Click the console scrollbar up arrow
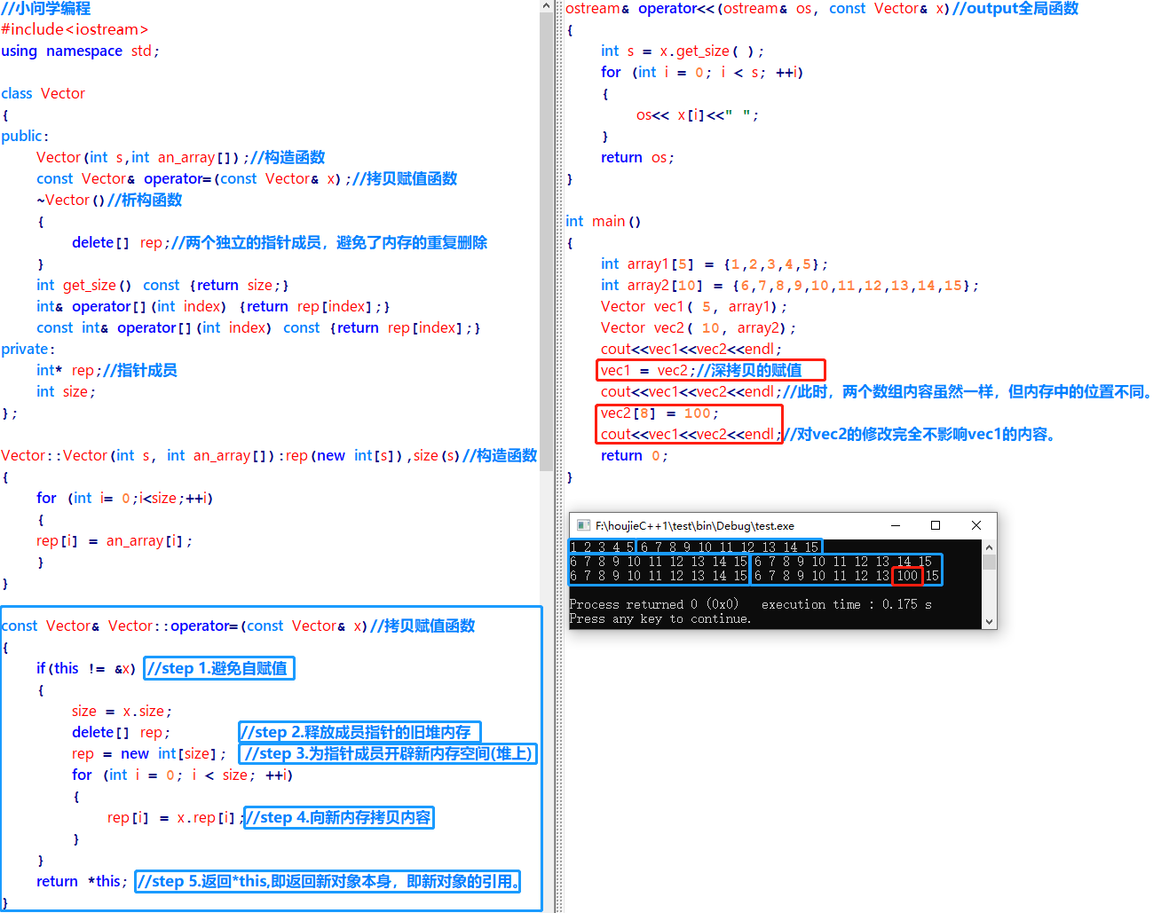Viewport: 1153px width, 913px height. [990, 547]
